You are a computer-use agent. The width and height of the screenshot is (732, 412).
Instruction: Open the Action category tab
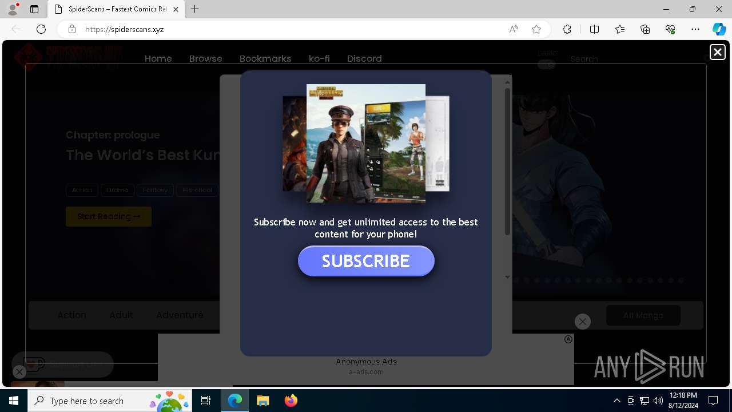coord(71,315)
